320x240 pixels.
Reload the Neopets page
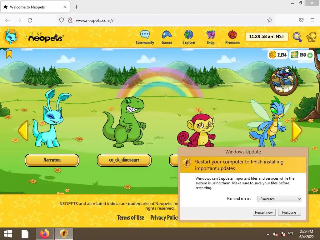coord(30,20)
